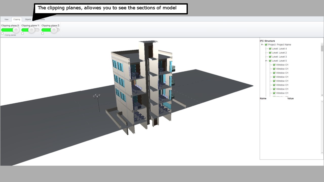Toggle visibility icon for Project: Project Name
This screenshot has width=324, height=182.
click(266, 45)
